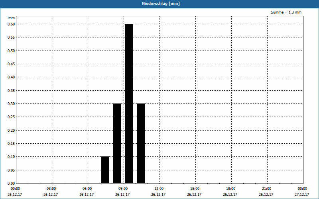
Task: Click the 0,30 y-axis value
Action: click(x=11, y=104)
